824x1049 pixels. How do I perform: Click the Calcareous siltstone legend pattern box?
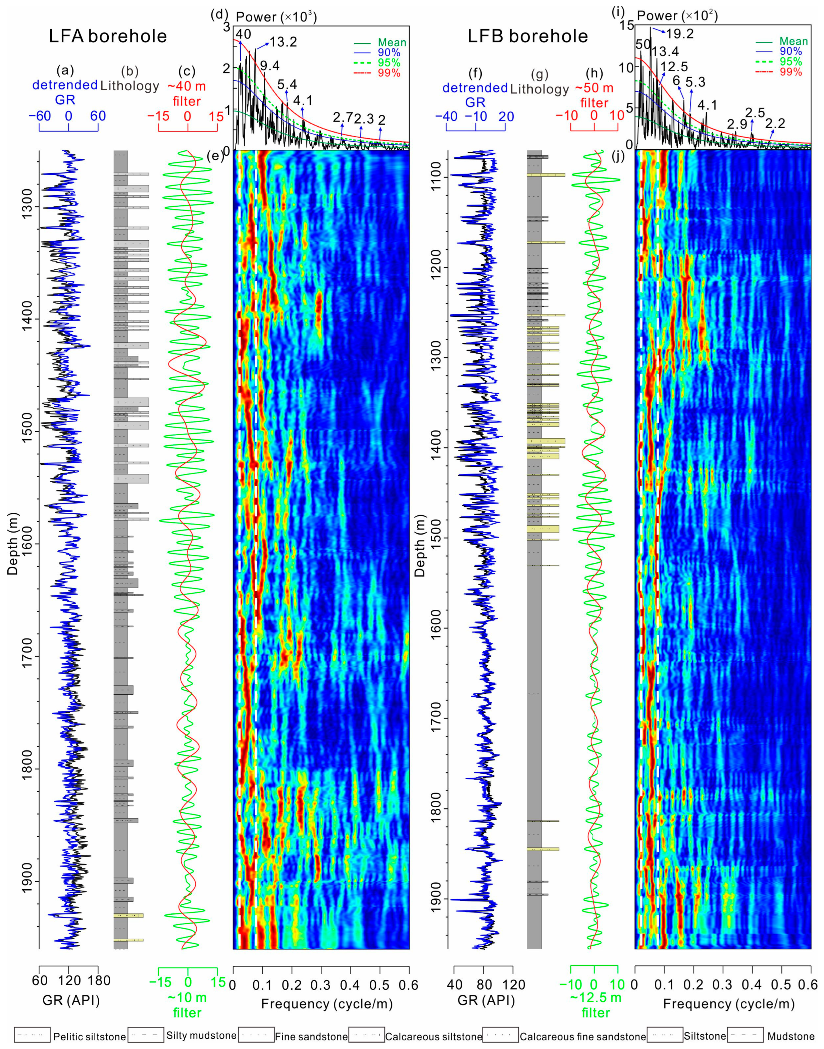coord(366,1035)
